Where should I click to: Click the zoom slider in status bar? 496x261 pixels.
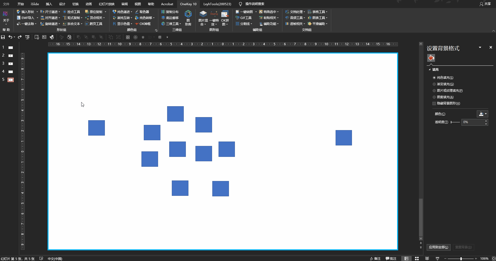(461, 259)
